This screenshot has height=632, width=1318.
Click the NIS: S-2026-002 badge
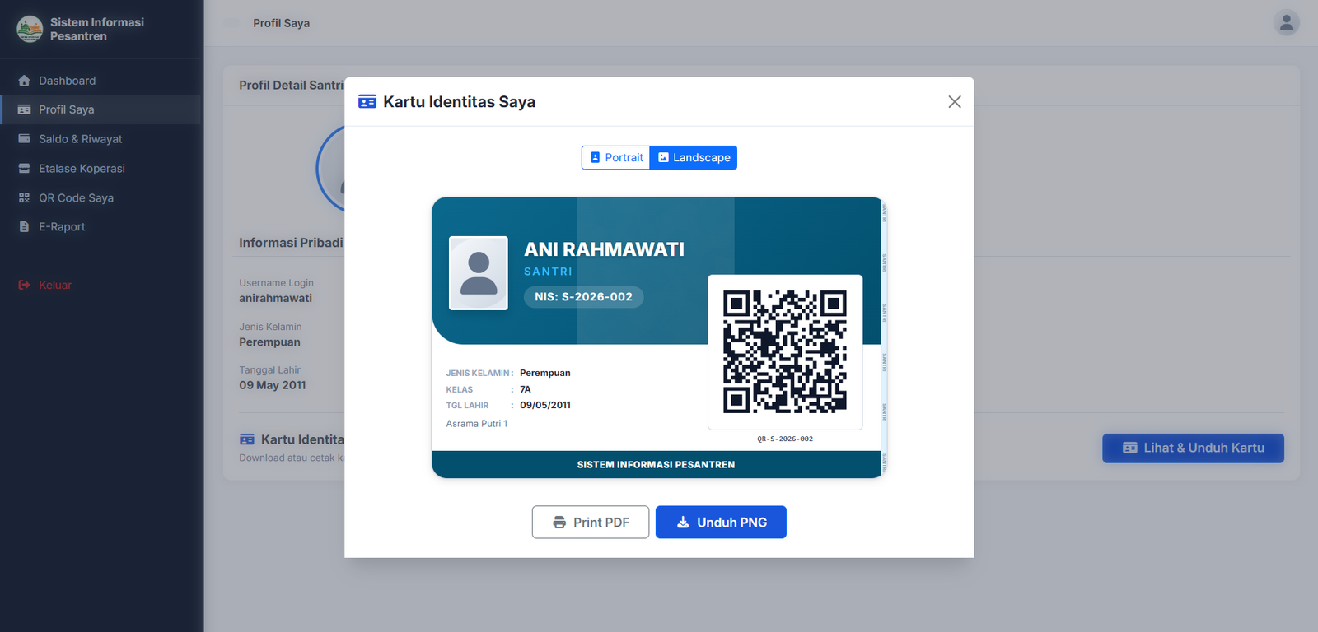pos(584,297)
